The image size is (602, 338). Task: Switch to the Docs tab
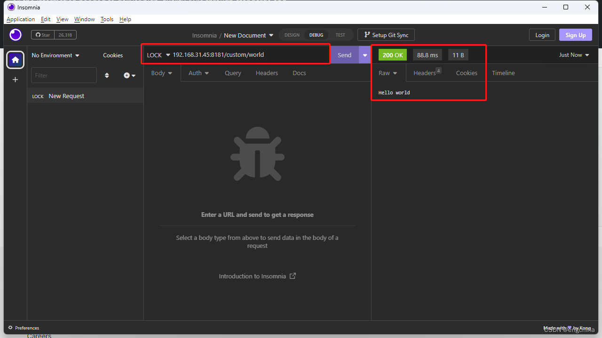(x=299, y=73)
